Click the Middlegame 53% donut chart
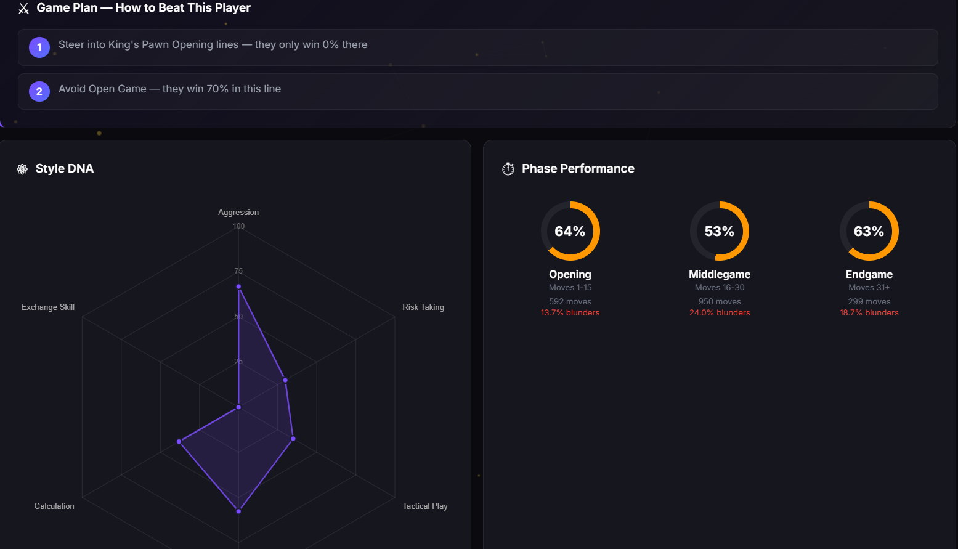 pyautogui.click(x=719, y=231)
